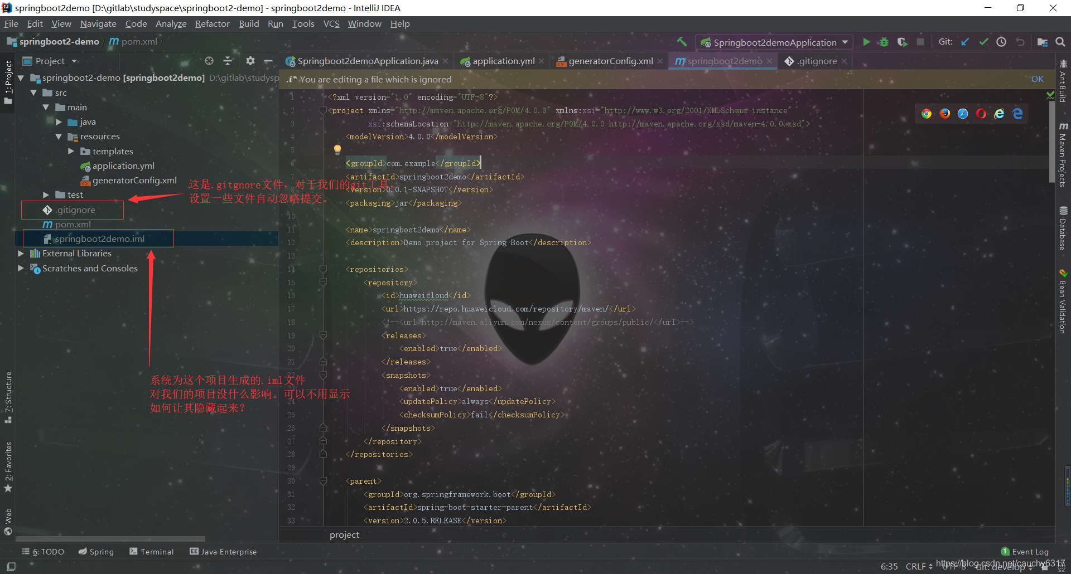Open pom.xml in Firefox browser icon

[945, 114]
